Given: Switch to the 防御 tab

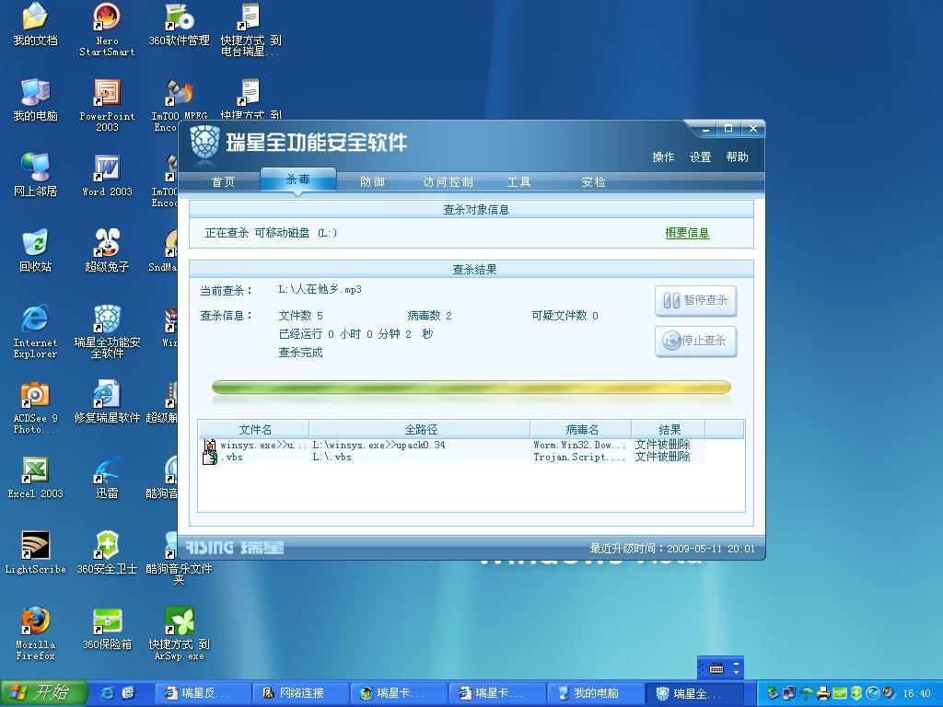Looking at the screenshot, I should coord(372,181).
